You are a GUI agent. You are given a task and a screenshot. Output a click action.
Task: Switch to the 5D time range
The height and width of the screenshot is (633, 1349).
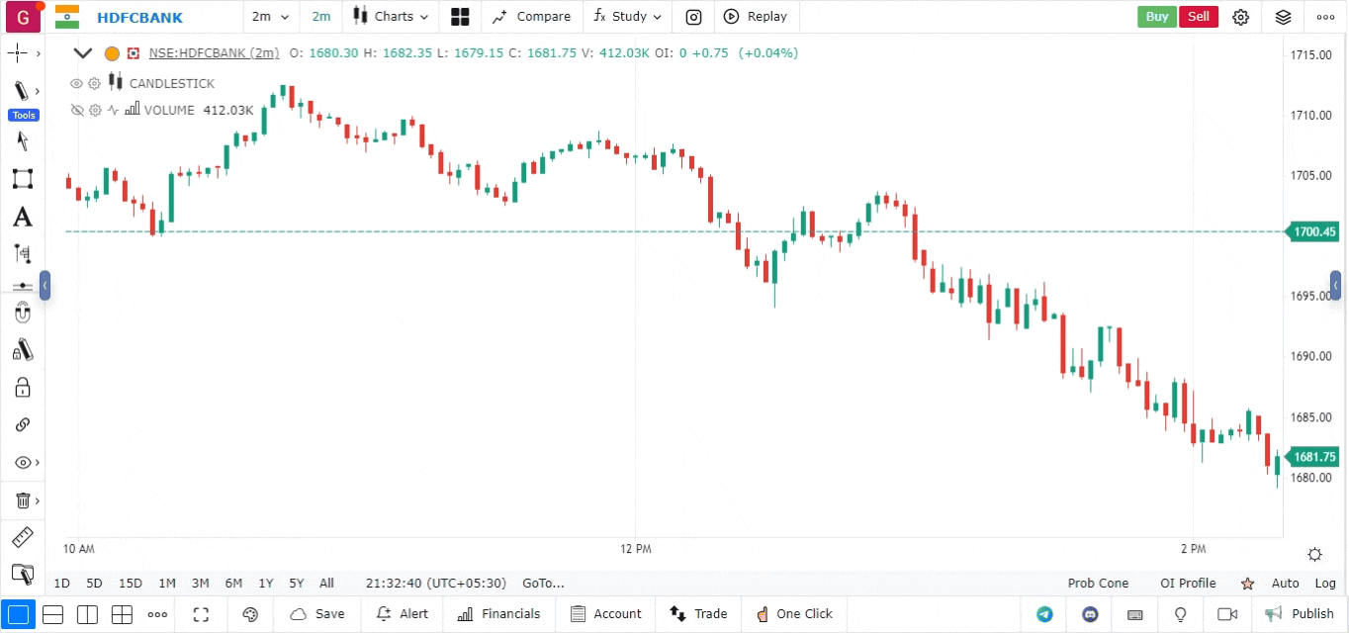pos(94,584)
